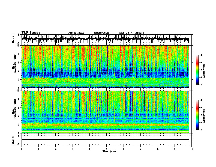
Task: Click the "10" label ending the time axis
Action: pyautogui.click(x=192, y=149)
